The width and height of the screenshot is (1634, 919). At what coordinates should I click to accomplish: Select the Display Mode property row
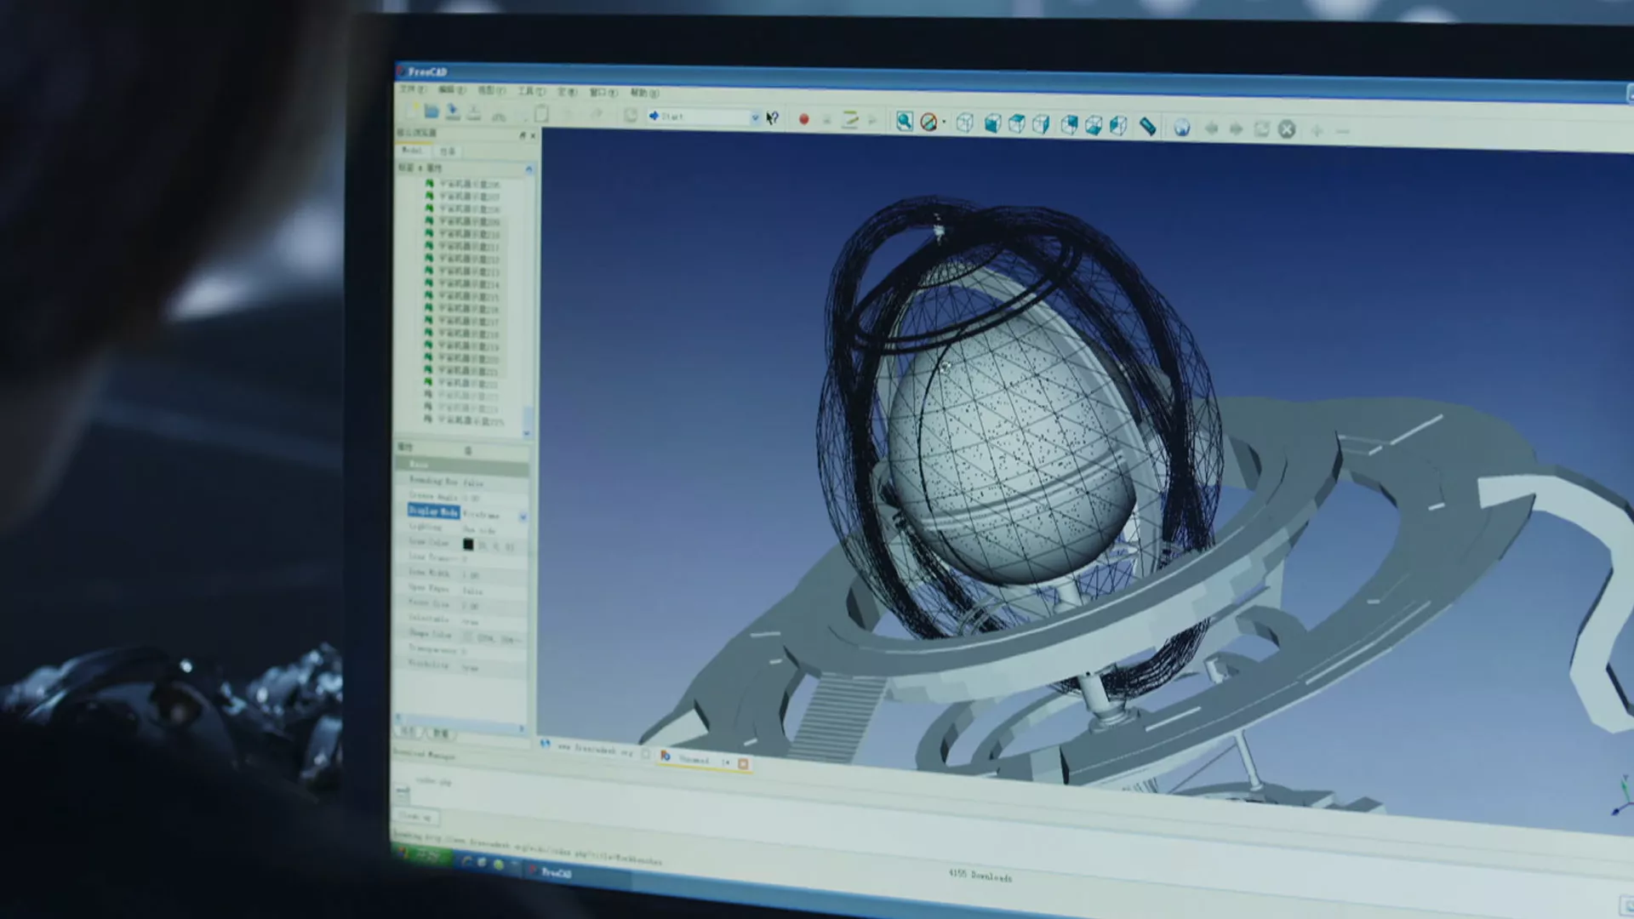tap(463, 513)
